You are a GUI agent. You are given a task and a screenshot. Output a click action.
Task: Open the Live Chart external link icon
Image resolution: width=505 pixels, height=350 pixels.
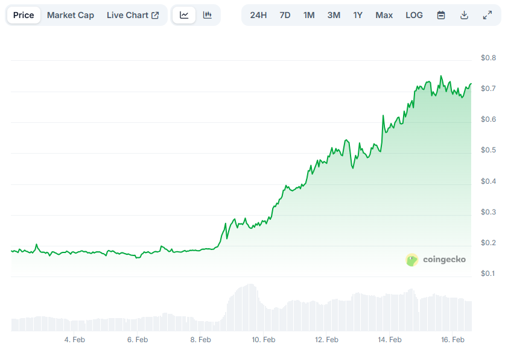[156, 14]
